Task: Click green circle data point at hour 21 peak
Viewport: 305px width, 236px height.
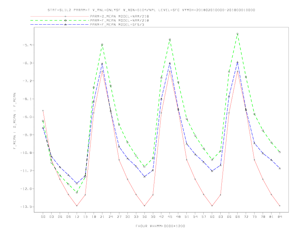Action: pos(102,45)
